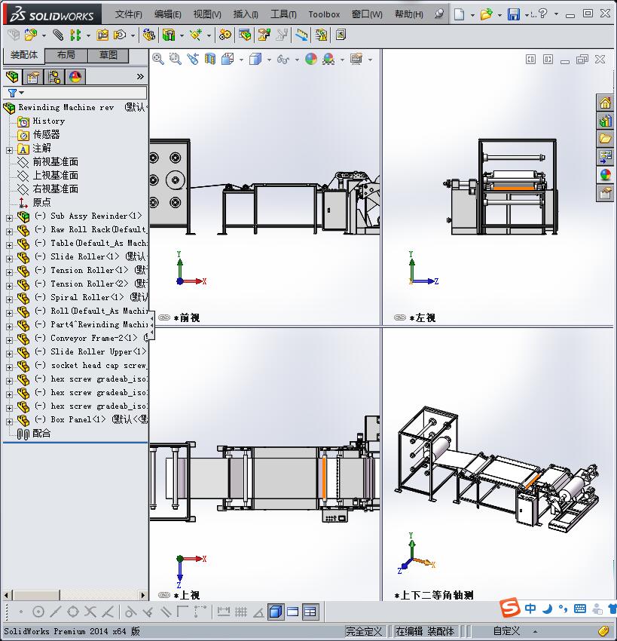The height and width of the screenshot is (641, 617).
Task: Select the Zoom to Area tool
Action: [x=176, y=60]
